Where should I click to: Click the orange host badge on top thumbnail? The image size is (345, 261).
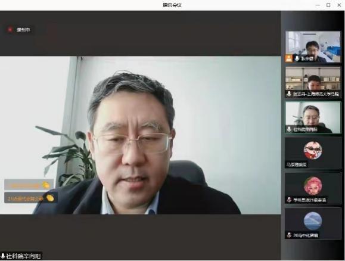tap(289, 58)
